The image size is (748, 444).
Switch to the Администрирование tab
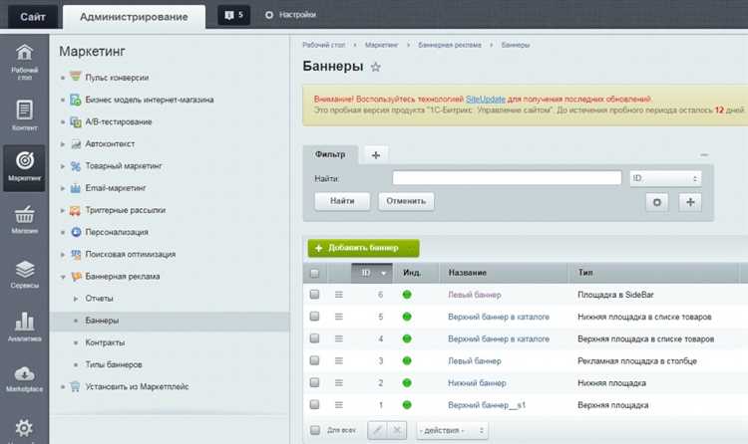pyautogui.click(x=134, y=17)
